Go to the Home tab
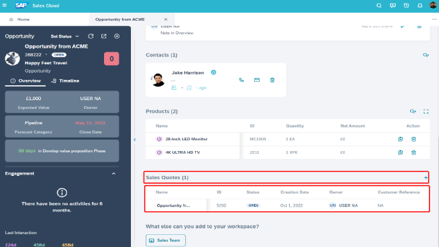The image size is (439, 247). (x=19, y=19)
